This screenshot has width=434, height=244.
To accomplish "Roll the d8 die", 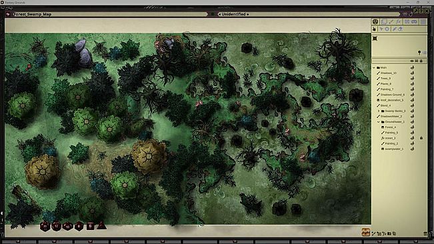I will pyautogui.click(x=79, y=226).
